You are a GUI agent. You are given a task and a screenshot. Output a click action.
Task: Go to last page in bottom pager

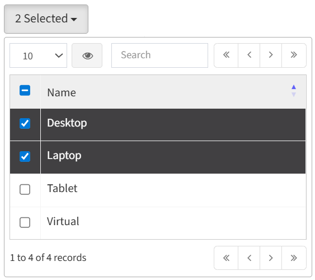click(294, 258)
